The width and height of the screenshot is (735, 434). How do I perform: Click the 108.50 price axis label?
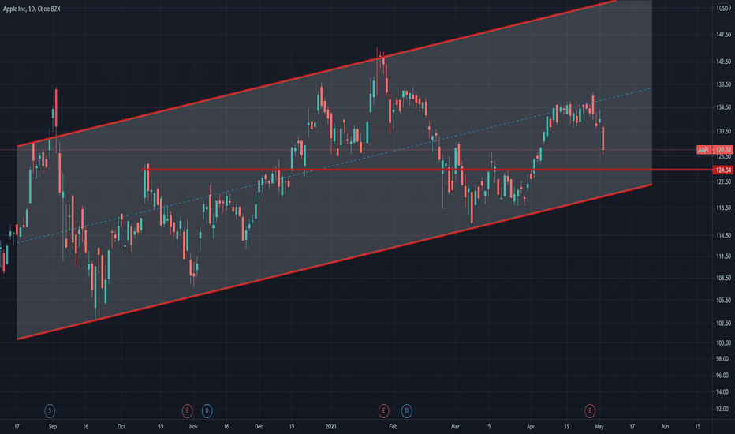click(x=723, y=279)
